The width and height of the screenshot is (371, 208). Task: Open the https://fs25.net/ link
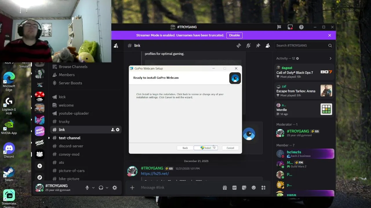(x=155, y=174)
